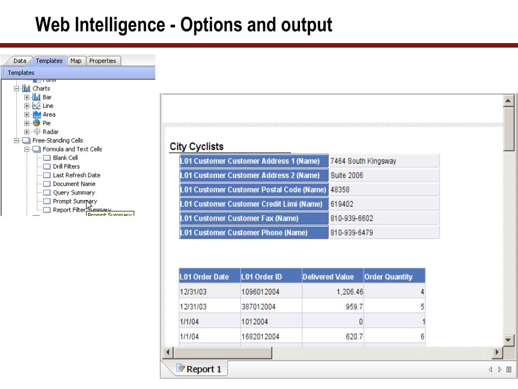This screenshot has height=389, width=518.
Task: Click the credit limit value 619402
Action: pyautogui.click(x=384, y=204)
